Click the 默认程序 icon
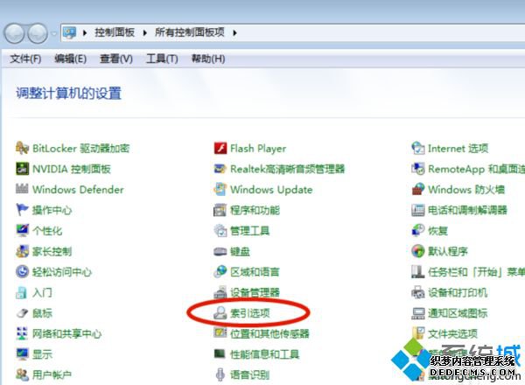This screenshot has width=525, height=385. coord(418,251)
